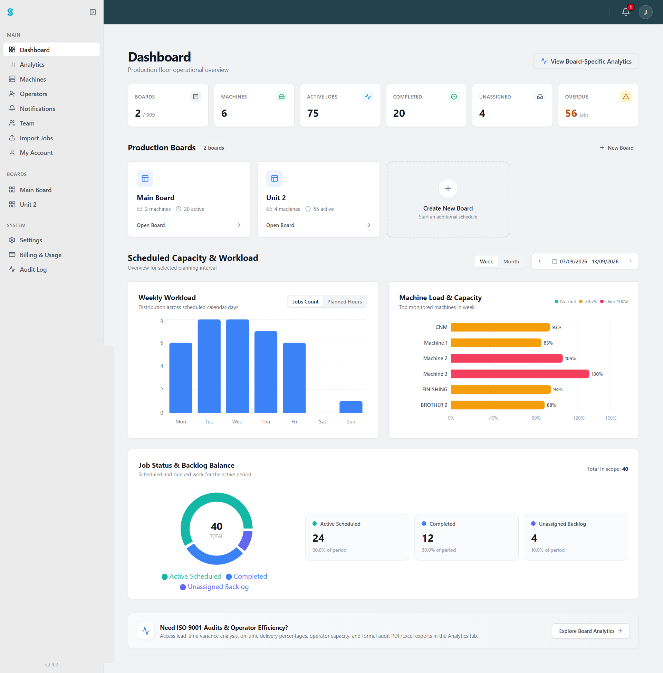This screenshot has width=663, height=673.
Task: Open the user avatar J menu
Action: tap(646, 12)
